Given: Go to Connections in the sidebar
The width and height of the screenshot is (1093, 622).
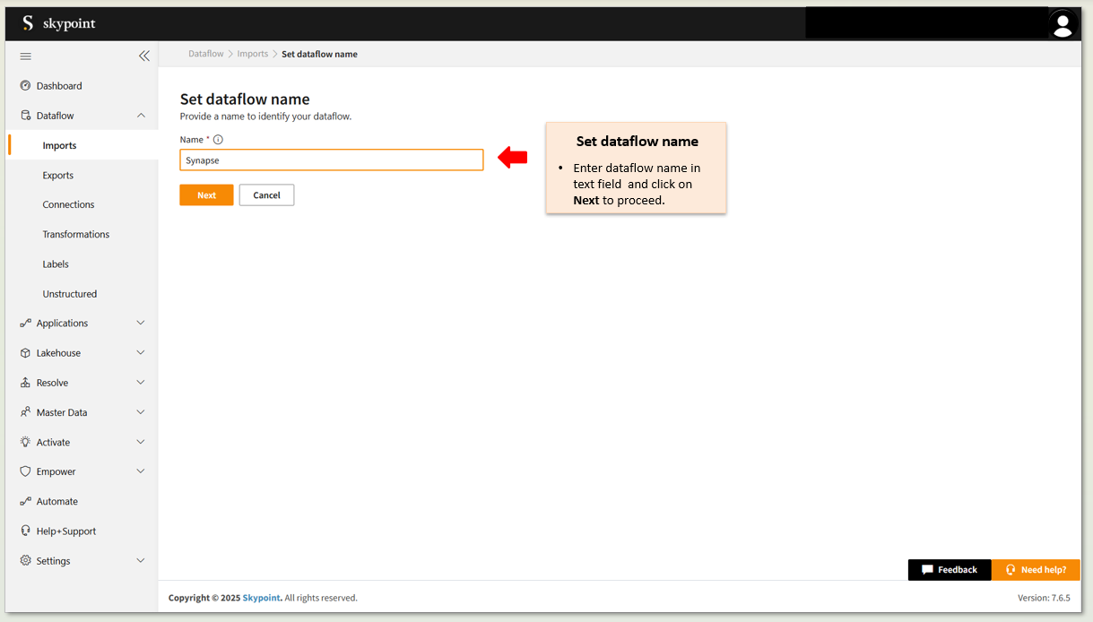Looking at the screenshot, I should pyautogui.click(x=68, y=205).
